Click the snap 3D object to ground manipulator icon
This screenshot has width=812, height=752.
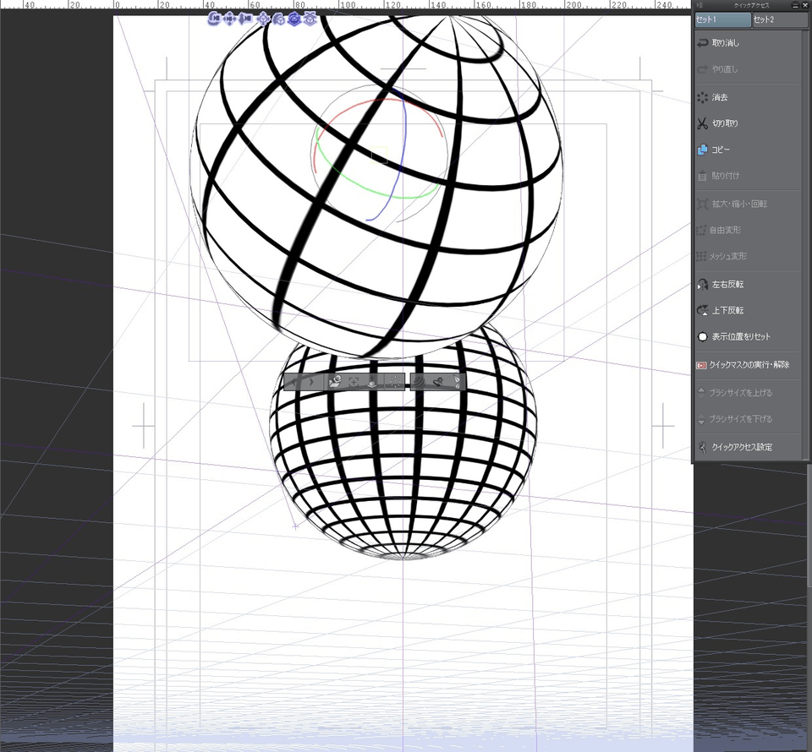point(310,19)
